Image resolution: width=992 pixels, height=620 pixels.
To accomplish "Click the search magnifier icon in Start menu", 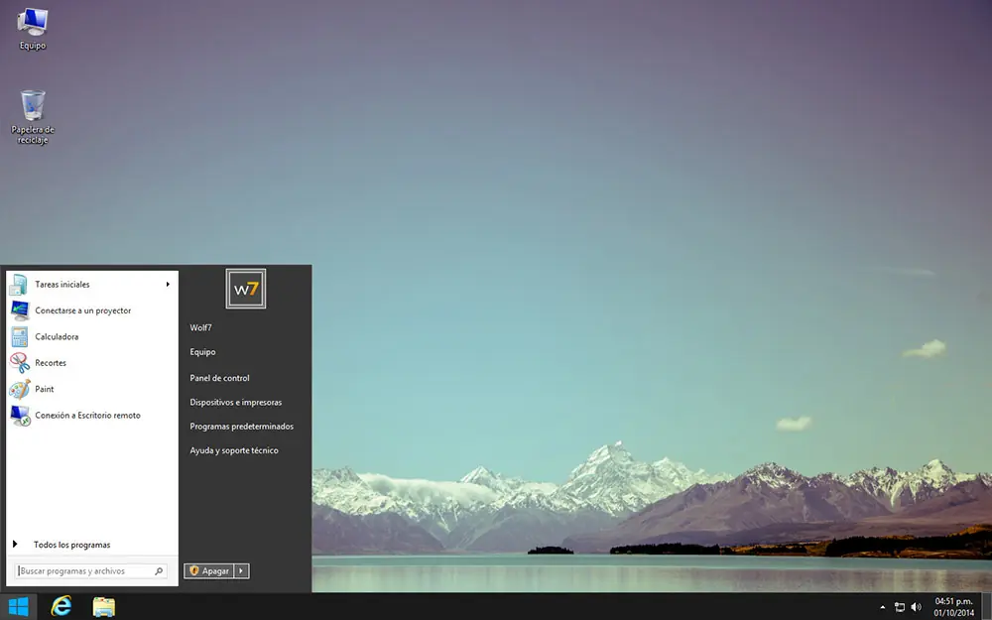I will pyautogui.click(x=159, y=571).
